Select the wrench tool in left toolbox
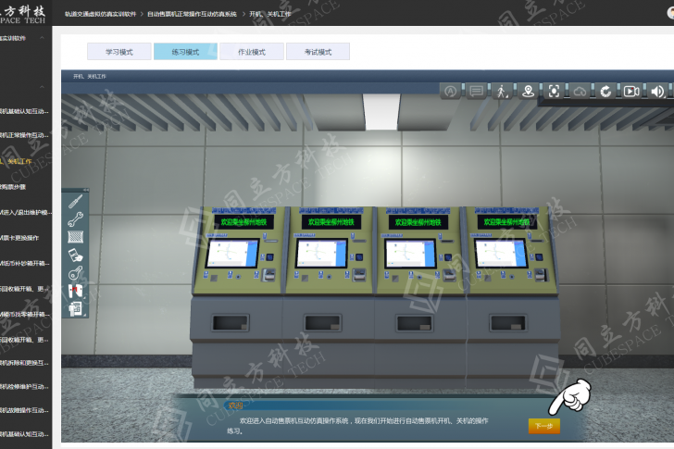 click(x=76, y=218)
